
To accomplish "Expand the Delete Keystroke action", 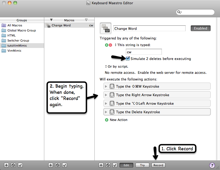I will point(106,112).
